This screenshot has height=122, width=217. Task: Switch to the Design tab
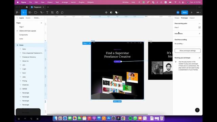point(177,18)
